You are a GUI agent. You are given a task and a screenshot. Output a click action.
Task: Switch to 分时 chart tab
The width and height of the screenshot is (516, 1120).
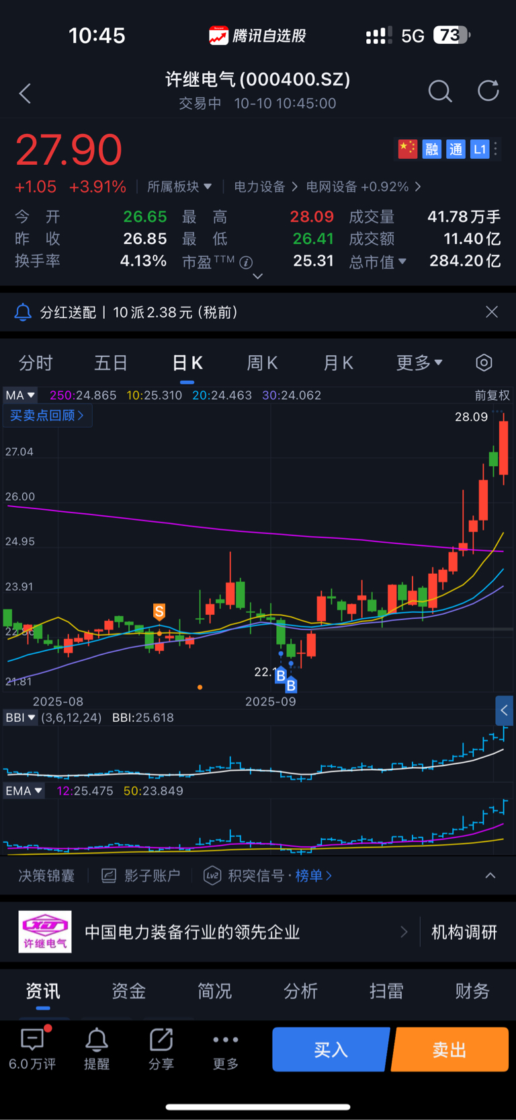[36, 363]
